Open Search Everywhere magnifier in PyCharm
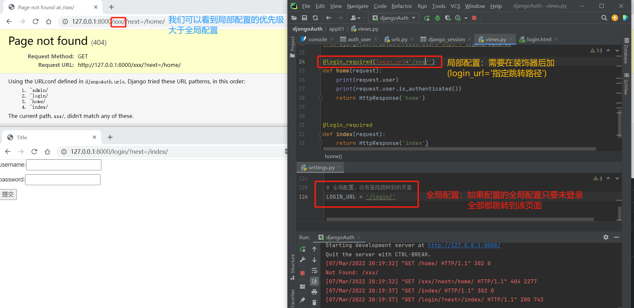 [x=604, y=18]
